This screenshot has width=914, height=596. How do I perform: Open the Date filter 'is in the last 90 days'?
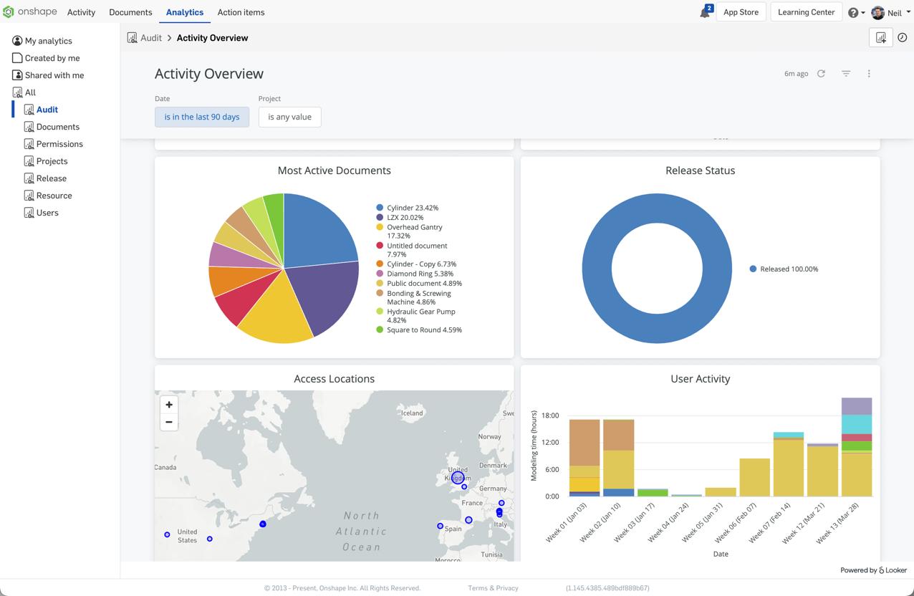click(x=202, y=117)
